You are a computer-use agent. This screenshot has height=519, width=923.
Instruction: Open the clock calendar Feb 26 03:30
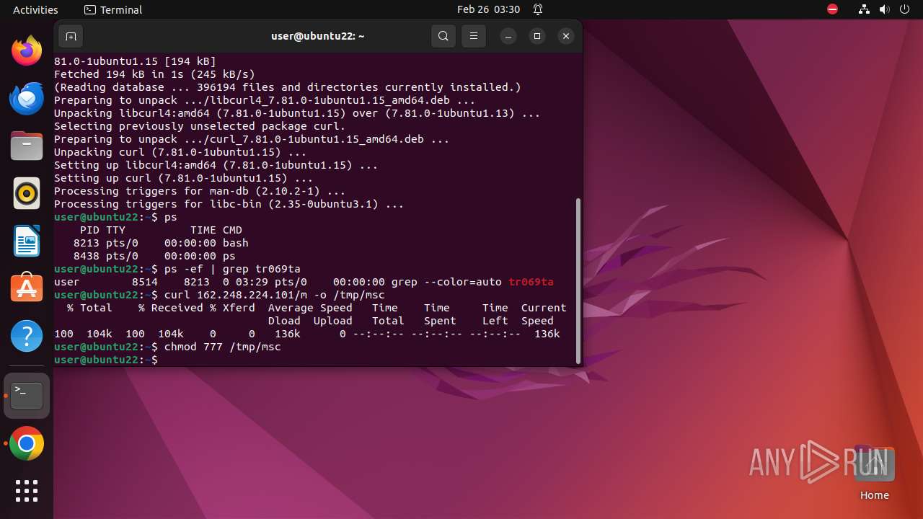488,10
